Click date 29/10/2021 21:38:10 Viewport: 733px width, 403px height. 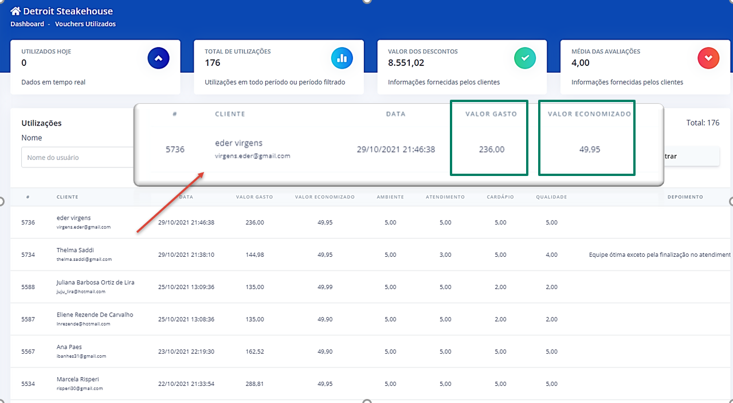pyautogui.click(x=186, y=255)
